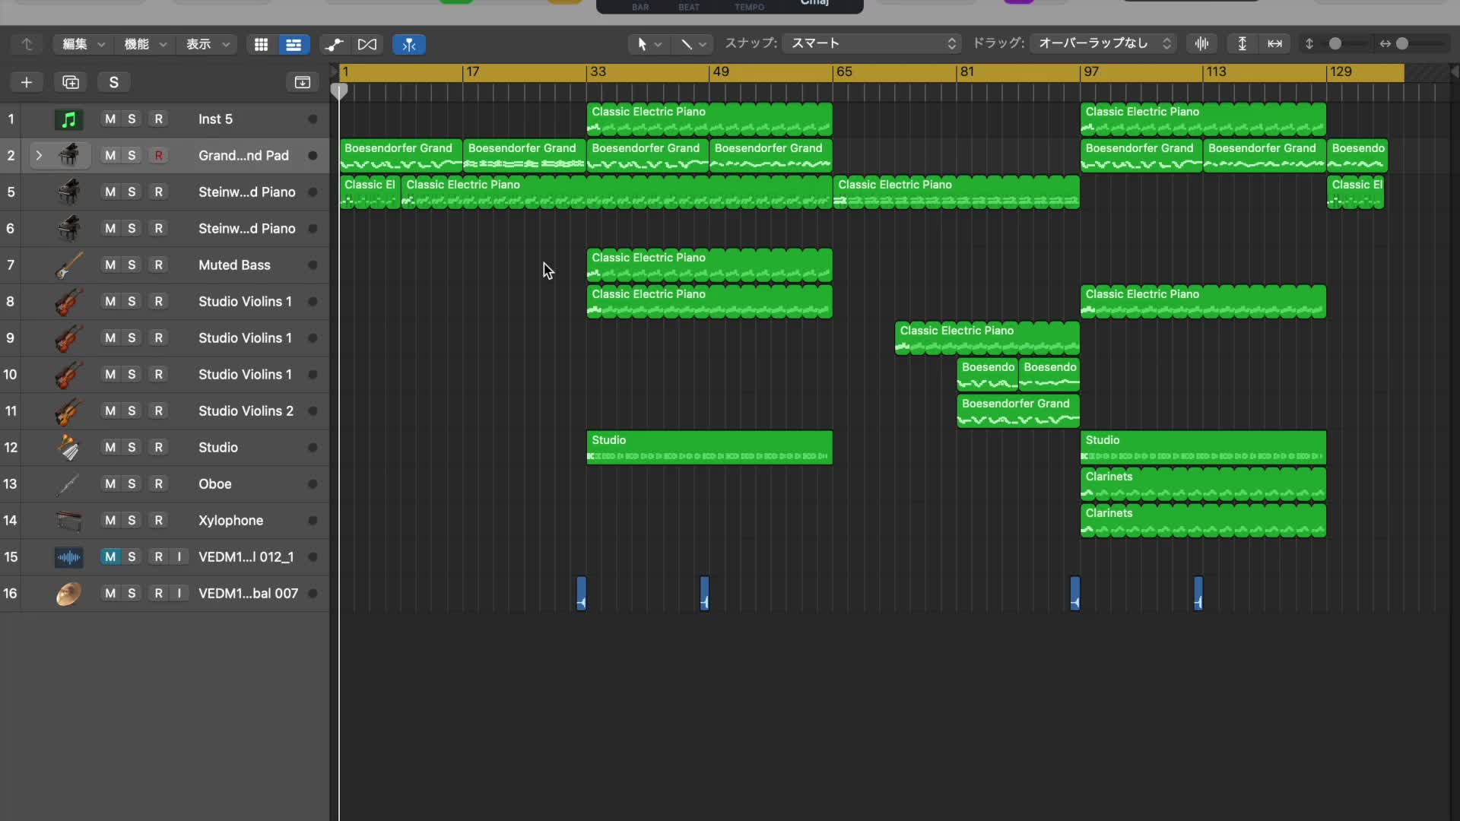This screenshot has height=821, width=1460.
Task: Click the Inst 5 track instrument icon
Action: point(68,119)
